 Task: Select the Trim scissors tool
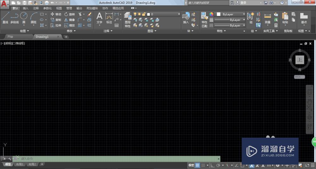coord(80,14)
